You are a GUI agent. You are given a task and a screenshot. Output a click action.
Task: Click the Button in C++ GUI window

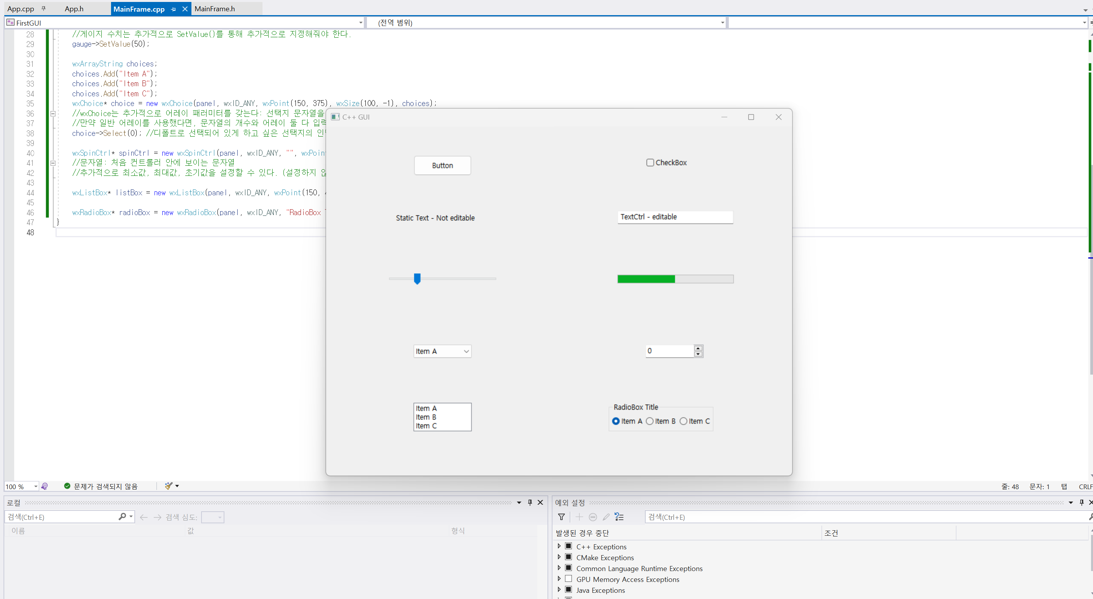coord(442,165)
